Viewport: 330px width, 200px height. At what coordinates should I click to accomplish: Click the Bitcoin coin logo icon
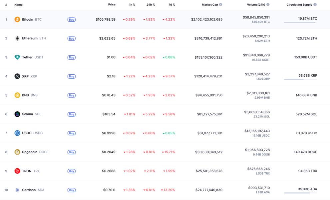coord(17,19)
